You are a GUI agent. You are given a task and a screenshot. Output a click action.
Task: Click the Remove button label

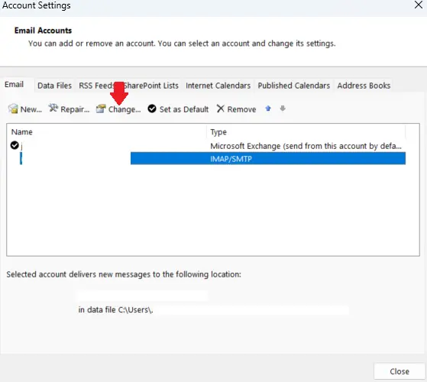click(x=241, y=109)
